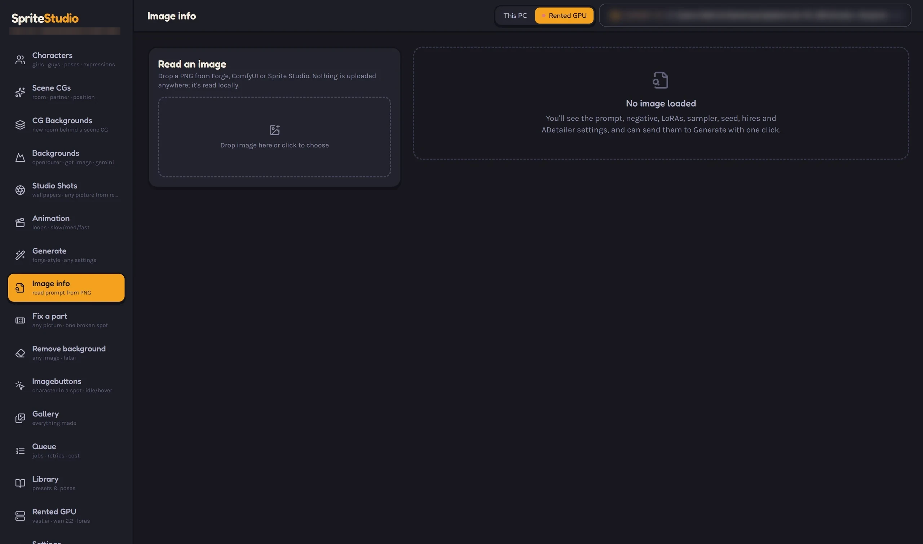Click the image-plus icon in drop zone
This screenshot has height=544, width=923.
coord(274,130)
